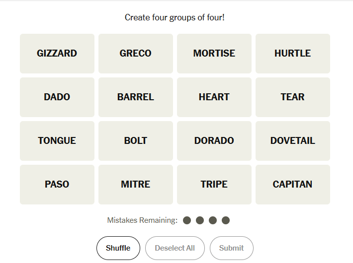Select the TONGUE tile

[x=57, y=141]
